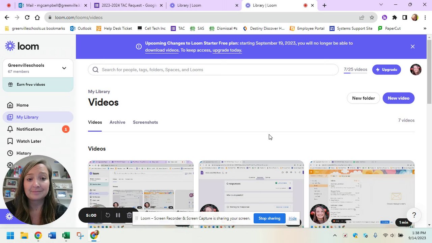Image resolution: width=432 pixels, height=243 pixels.
Task: Select the Videos tab
Action: coord(95,122)
